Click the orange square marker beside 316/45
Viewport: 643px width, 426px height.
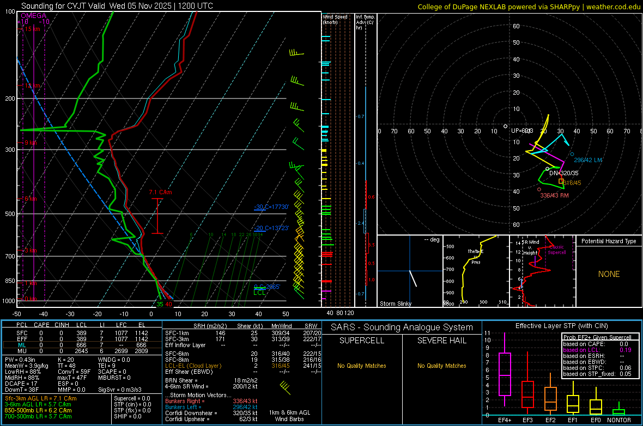coord(561,181)
